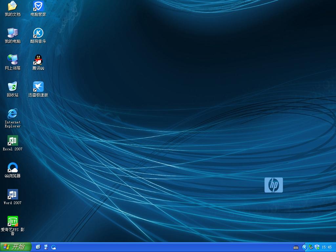Launch 爱奇艺PPS 影音 video player
The height and width of the screenshot is (252, 336).
(x=12, y=221)
